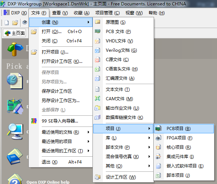This screenshot has width=217, height=184.
Task: Click the Open DXP Online help link
Action: [x=48, y=182]
